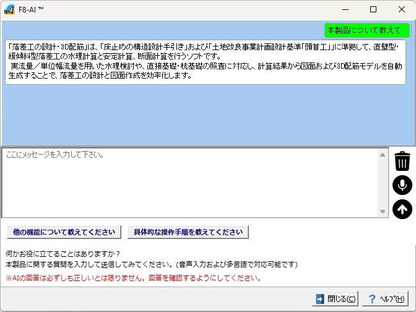This screenshot has width=416, height=312.
Task: Click the message box scrollbar up arrow
Action: click(x=383, y=154)
